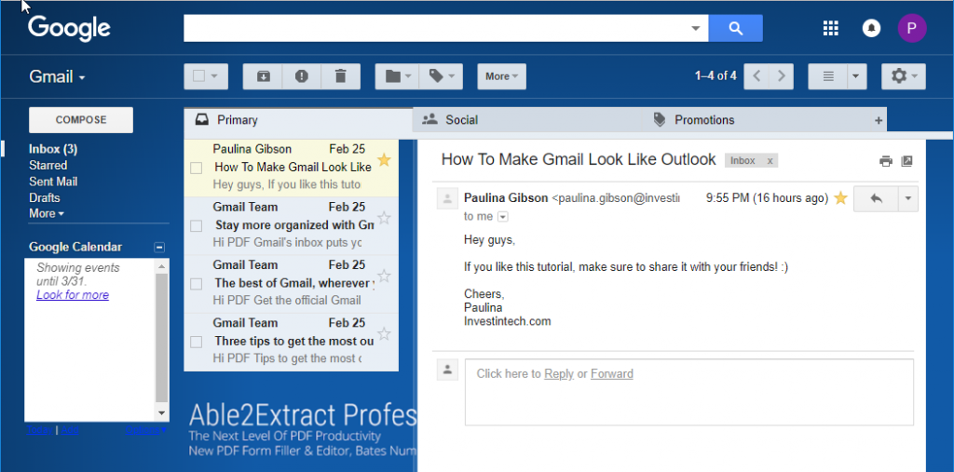Toggle split pane mode icon

[827, 76]
